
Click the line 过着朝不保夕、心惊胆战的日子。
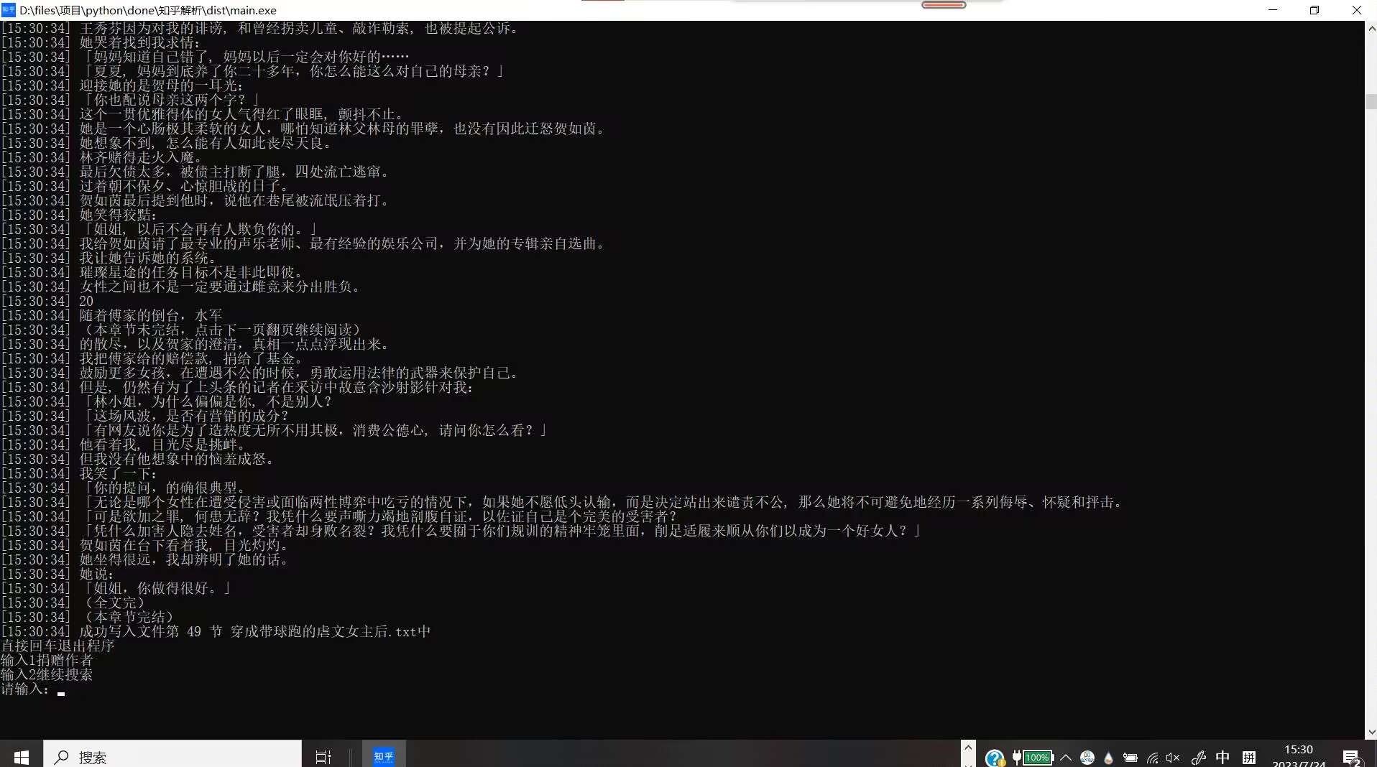point(145,186)
